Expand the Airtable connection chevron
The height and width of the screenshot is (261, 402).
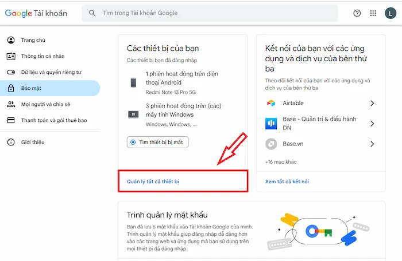point(372,103)
